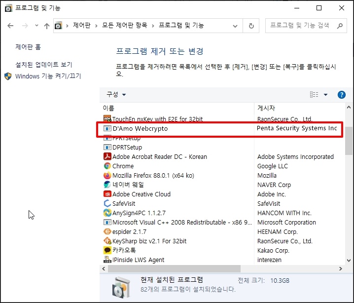Image resolution: width=354 pixels, height=303 pixels.
Task: Click the back navigation arrow
Action: point(10,26)
